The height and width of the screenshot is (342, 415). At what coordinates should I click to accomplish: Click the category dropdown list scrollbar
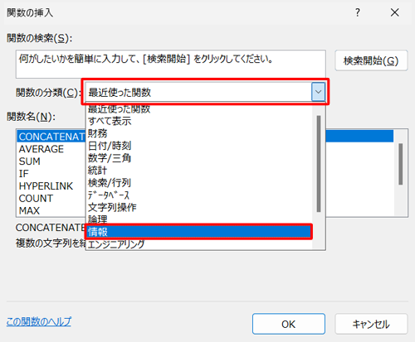click(319, 164)
